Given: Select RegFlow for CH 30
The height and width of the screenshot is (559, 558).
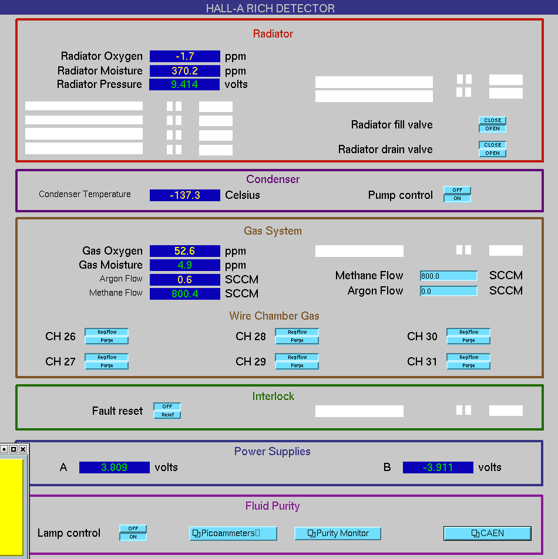Looking at the screenshot, I should [x=468, y=332].
